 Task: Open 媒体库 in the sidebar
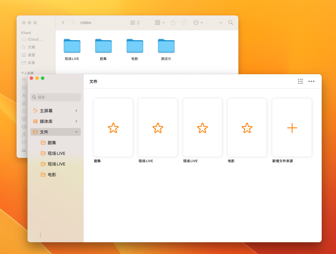point(55,121)
